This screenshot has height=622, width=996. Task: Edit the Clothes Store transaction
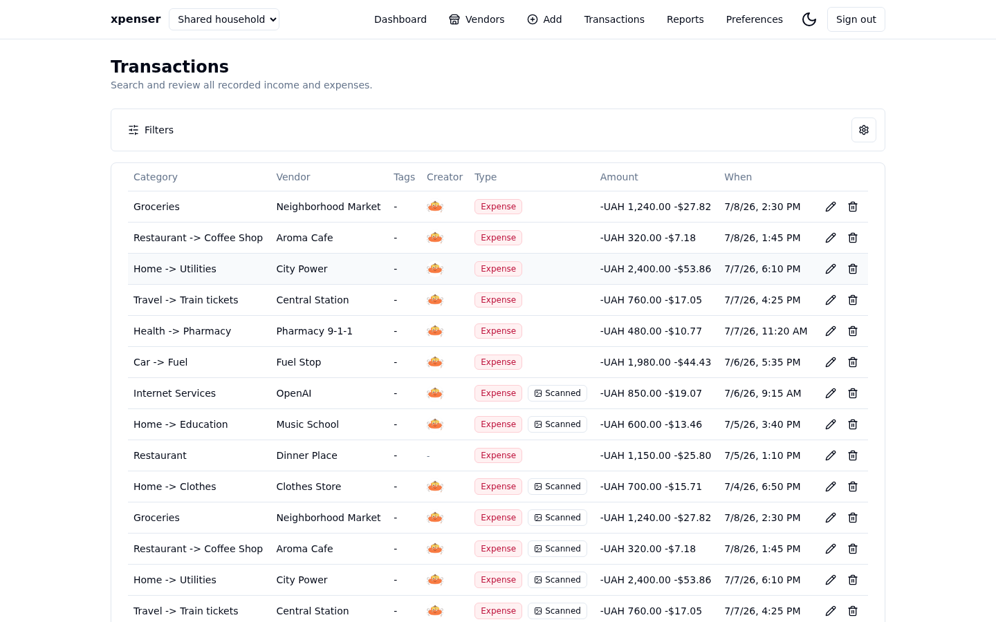(831, 487)
